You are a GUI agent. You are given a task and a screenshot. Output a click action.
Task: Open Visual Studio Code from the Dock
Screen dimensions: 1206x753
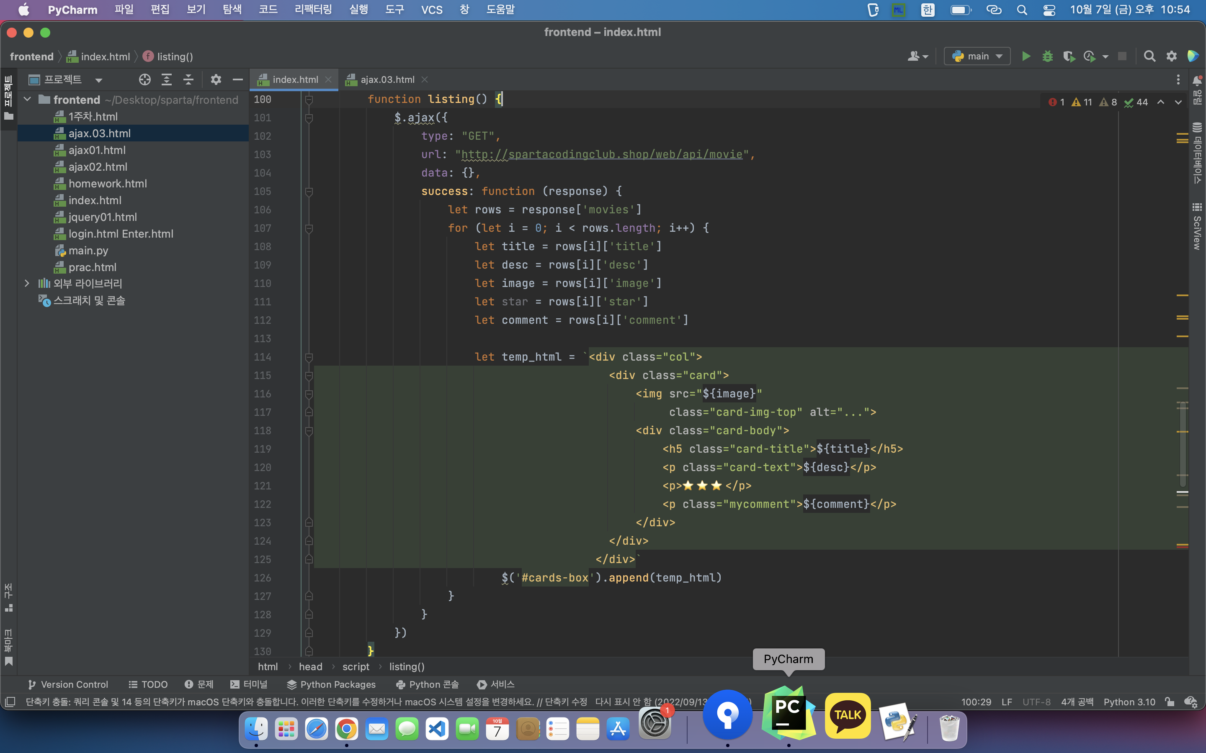[x=437, y=729]
